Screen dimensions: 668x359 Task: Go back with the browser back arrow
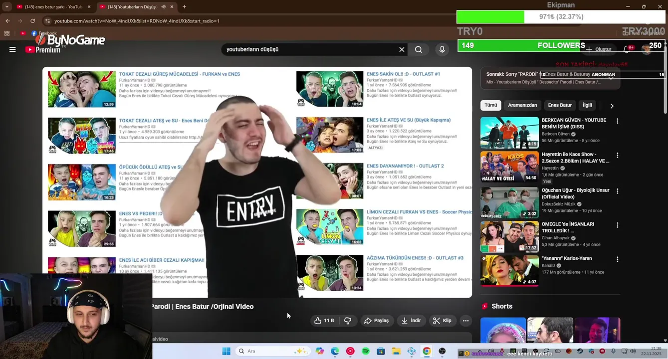pos(7,21)
